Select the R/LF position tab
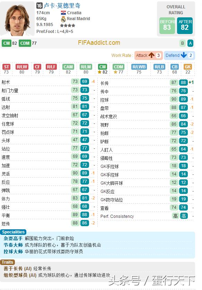 tap(51, 67)
